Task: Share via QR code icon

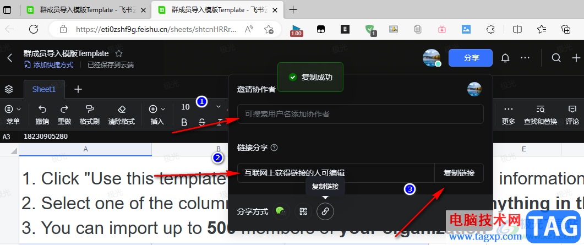Action: tap(303, 211)
